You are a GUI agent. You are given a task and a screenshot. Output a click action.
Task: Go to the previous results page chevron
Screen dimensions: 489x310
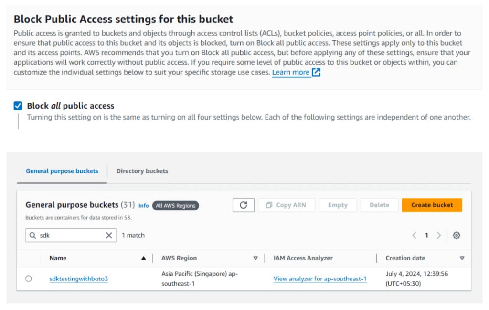414,235
